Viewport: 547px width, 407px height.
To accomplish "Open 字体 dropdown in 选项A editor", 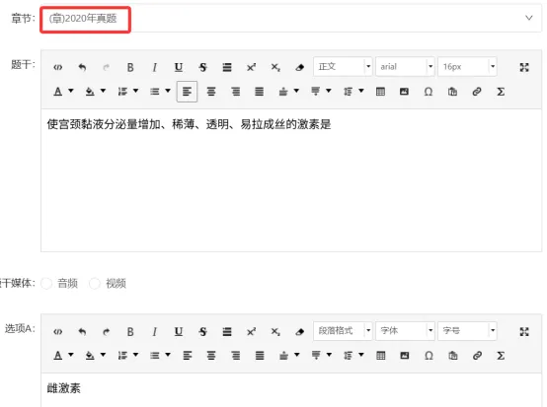I will 405,330.
